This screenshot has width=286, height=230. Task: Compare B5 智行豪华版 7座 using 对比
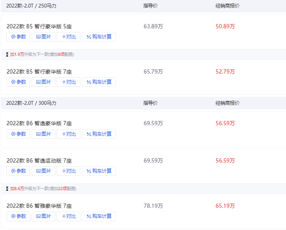(x=69, y=82)
